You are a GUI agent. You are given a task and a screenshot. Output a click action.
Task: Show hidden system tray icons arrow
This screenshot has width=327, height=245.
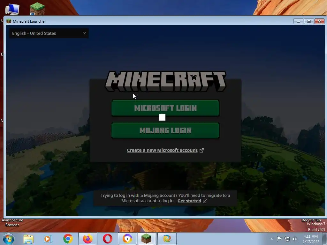271,239
